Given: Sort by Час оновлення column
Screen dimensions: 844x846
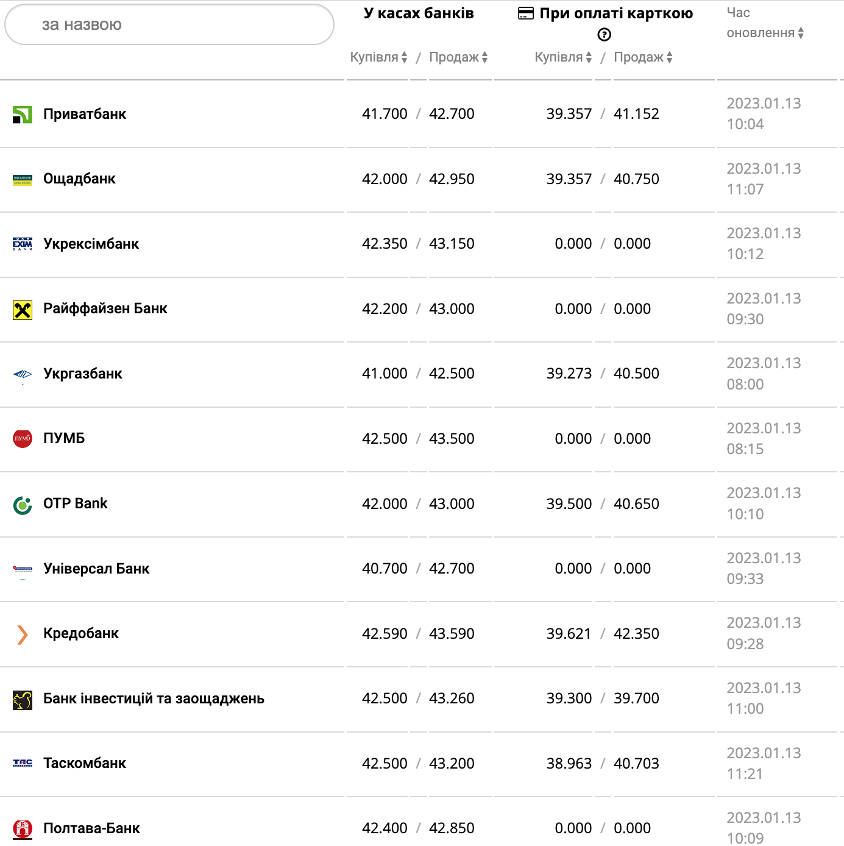Looking at the screenshot, I should click(765, 33).
